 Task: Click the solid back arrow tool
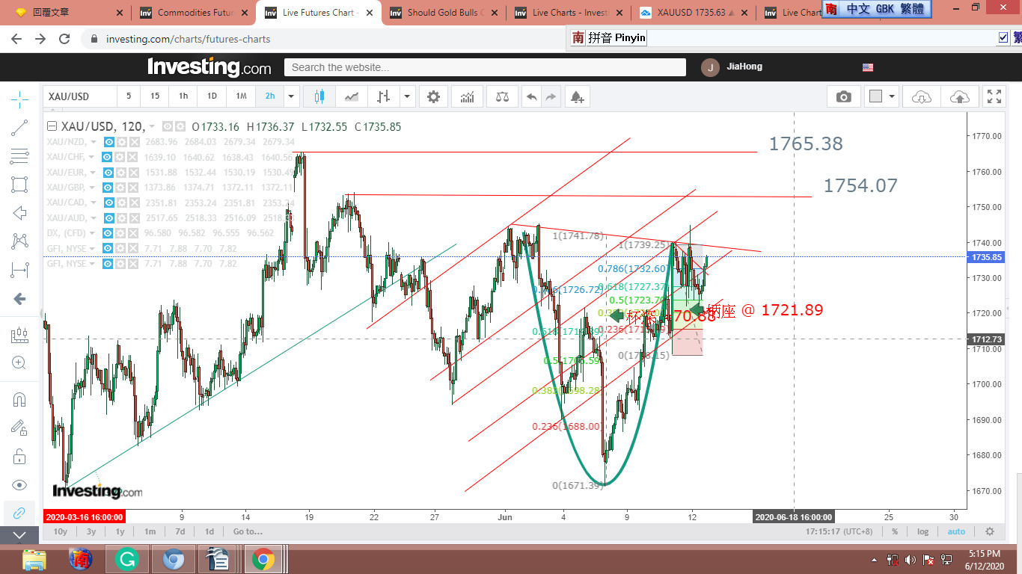19,299
